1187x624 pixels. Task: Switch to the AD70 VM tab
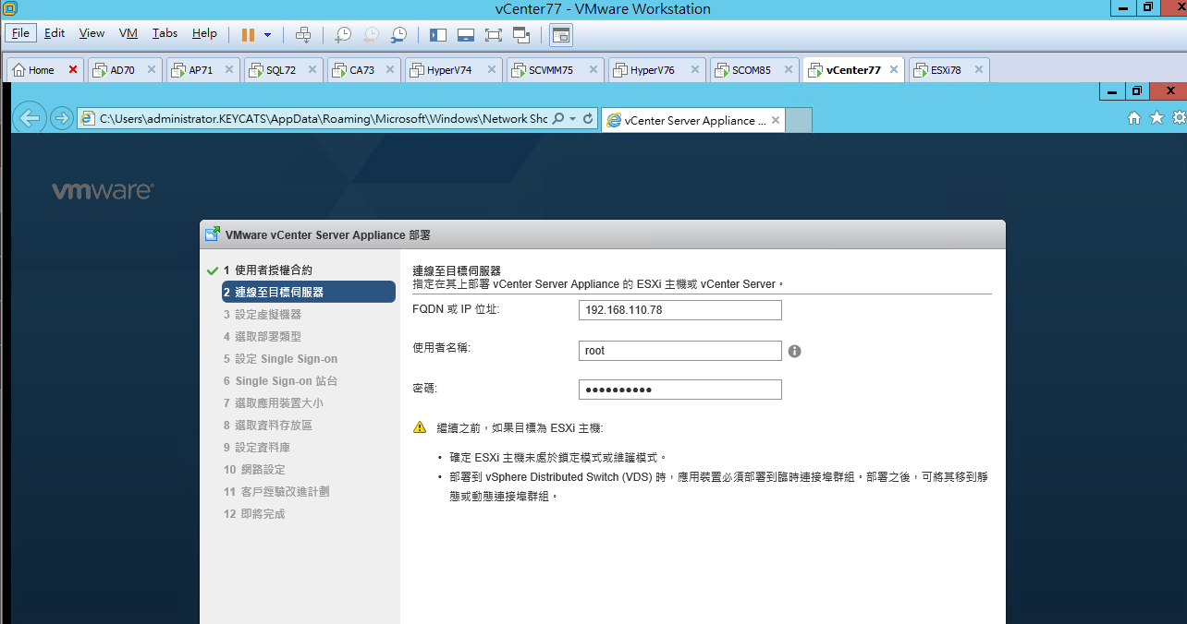tap(122, 70)
